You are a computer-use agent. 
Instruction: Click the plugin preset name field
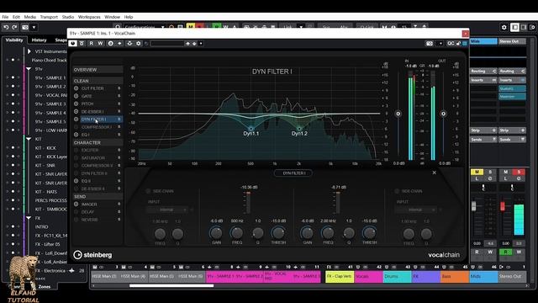(167, 43)
